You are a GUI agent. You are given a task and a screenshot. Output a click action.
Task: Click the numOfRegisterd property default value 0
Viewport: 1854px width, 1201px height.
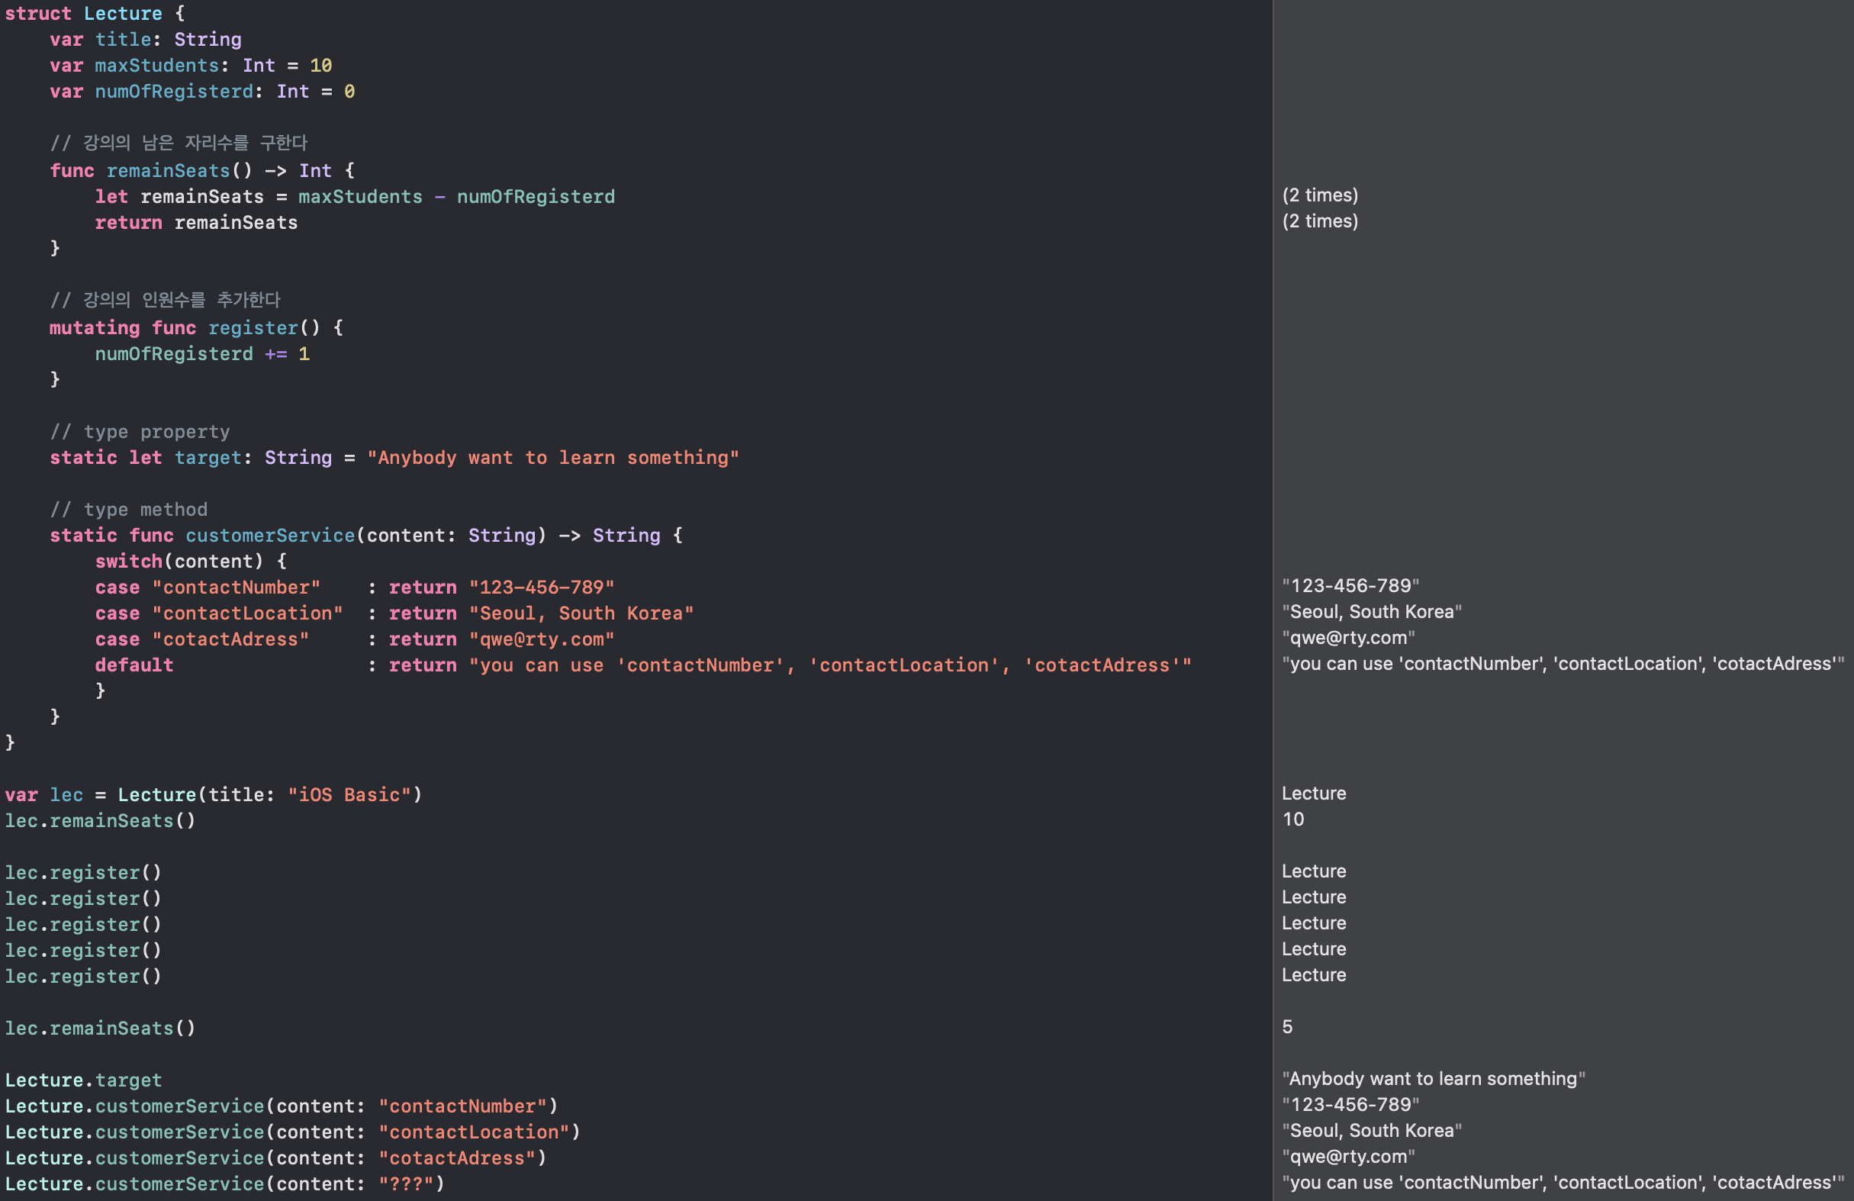point(349,92)
